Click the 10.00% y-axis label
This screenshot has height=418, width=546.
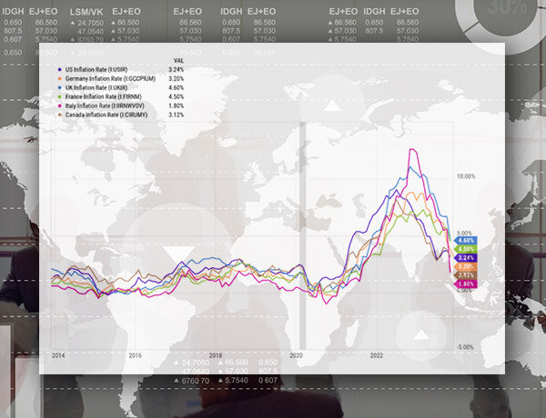tap(466, 176)
